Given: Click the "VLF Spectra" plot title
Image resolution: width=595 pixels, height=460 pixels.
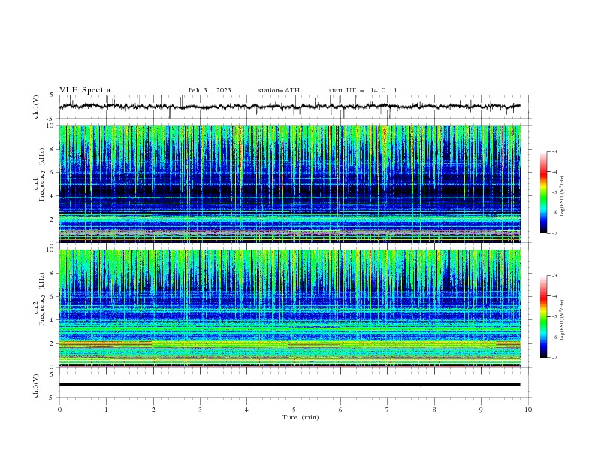Looking at the screenshot, I should click(x=85, y=90).
